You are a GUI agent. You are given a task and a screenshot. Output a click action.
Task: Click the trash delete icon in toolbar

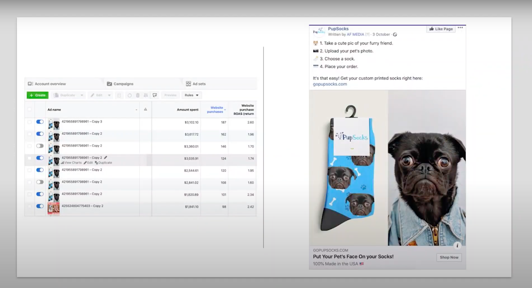tap(137, 95)
